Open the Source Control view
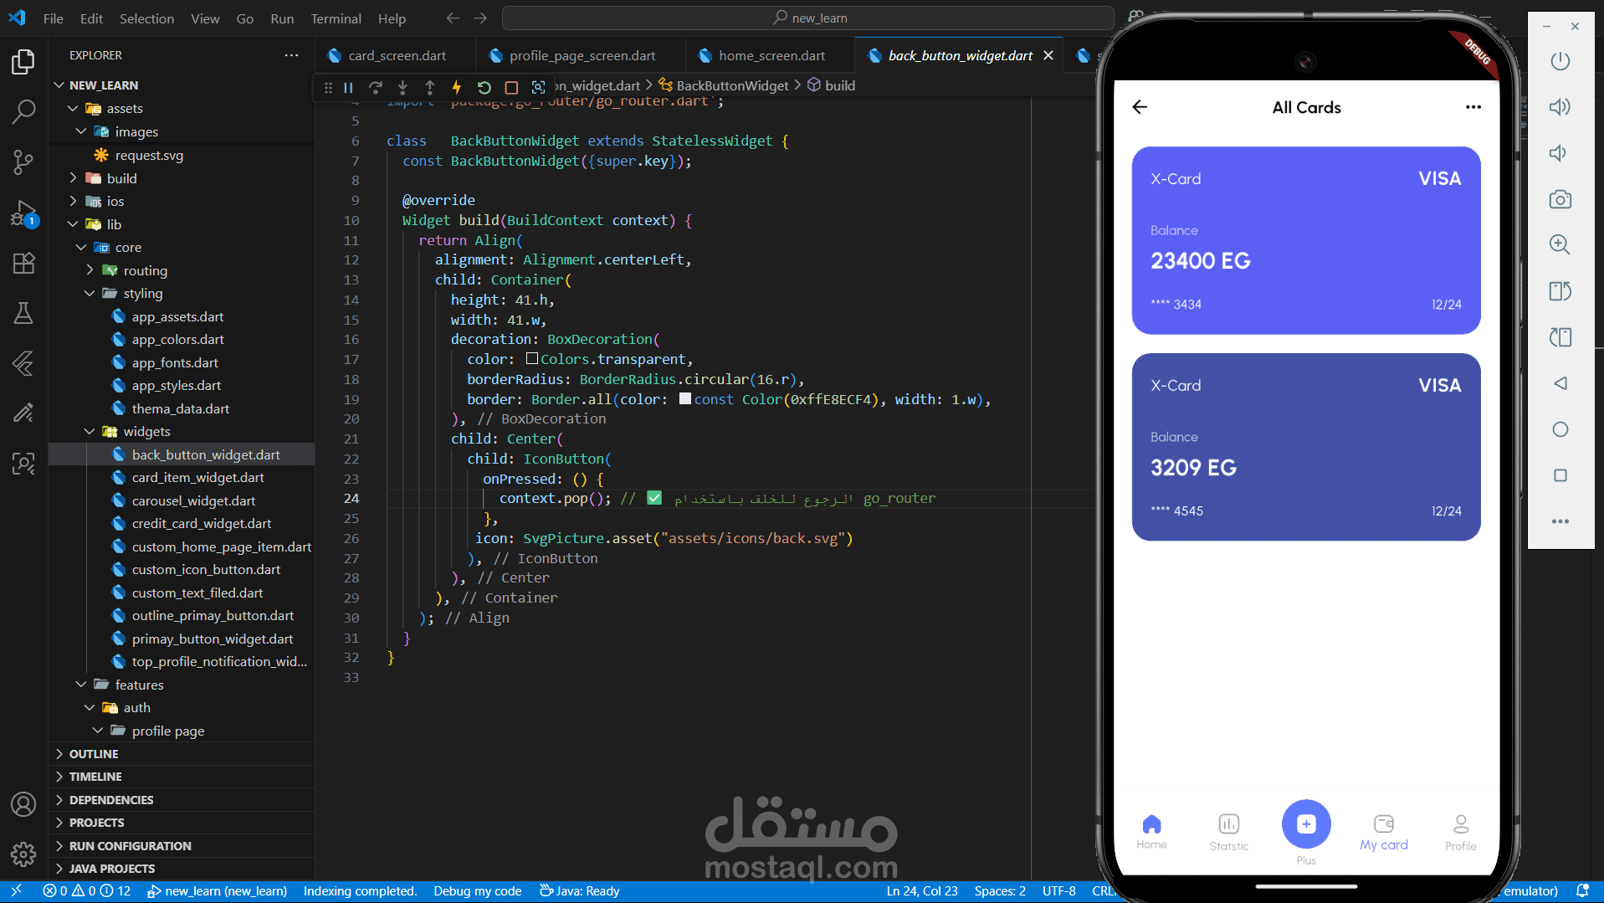This screenshot has width=1604, height=903. pyautogui.click(x=23, y=162)
